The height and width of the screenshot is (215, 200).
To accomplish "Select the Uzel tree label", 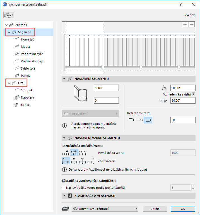I will click(x=21, y=83).
